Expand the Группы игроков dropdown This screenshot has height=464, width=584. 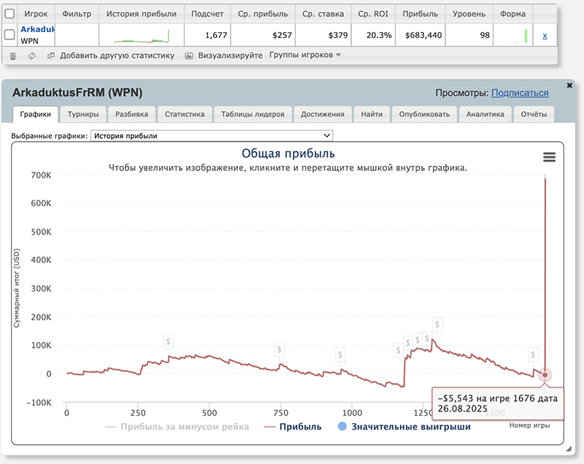[x=305, y=56]
